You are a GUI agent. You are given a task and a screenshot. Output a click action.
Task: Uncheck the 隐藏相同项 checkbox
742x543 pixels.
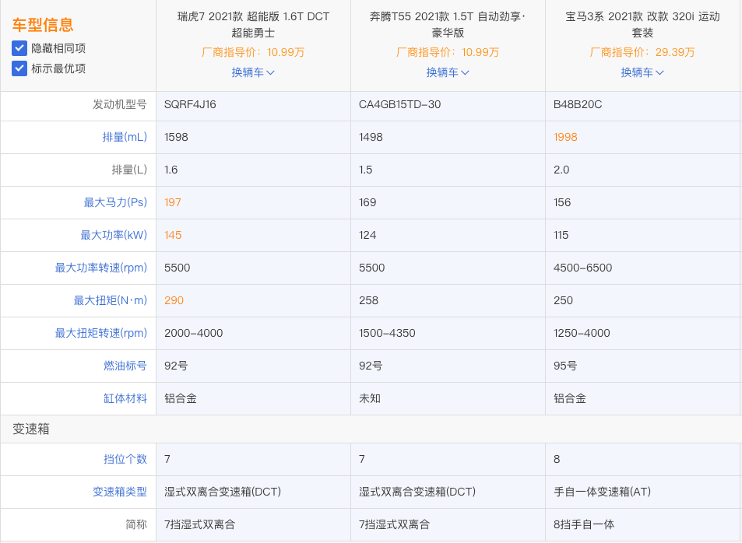(x=19, y=48)
